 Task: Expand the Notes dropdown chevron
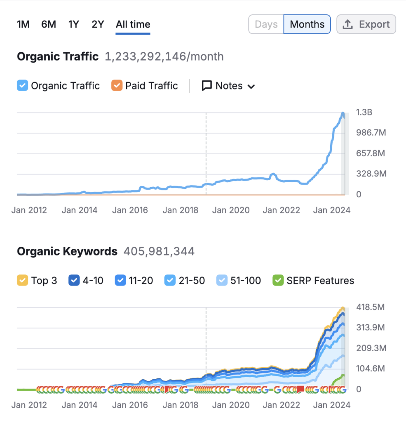coord(251,86)
